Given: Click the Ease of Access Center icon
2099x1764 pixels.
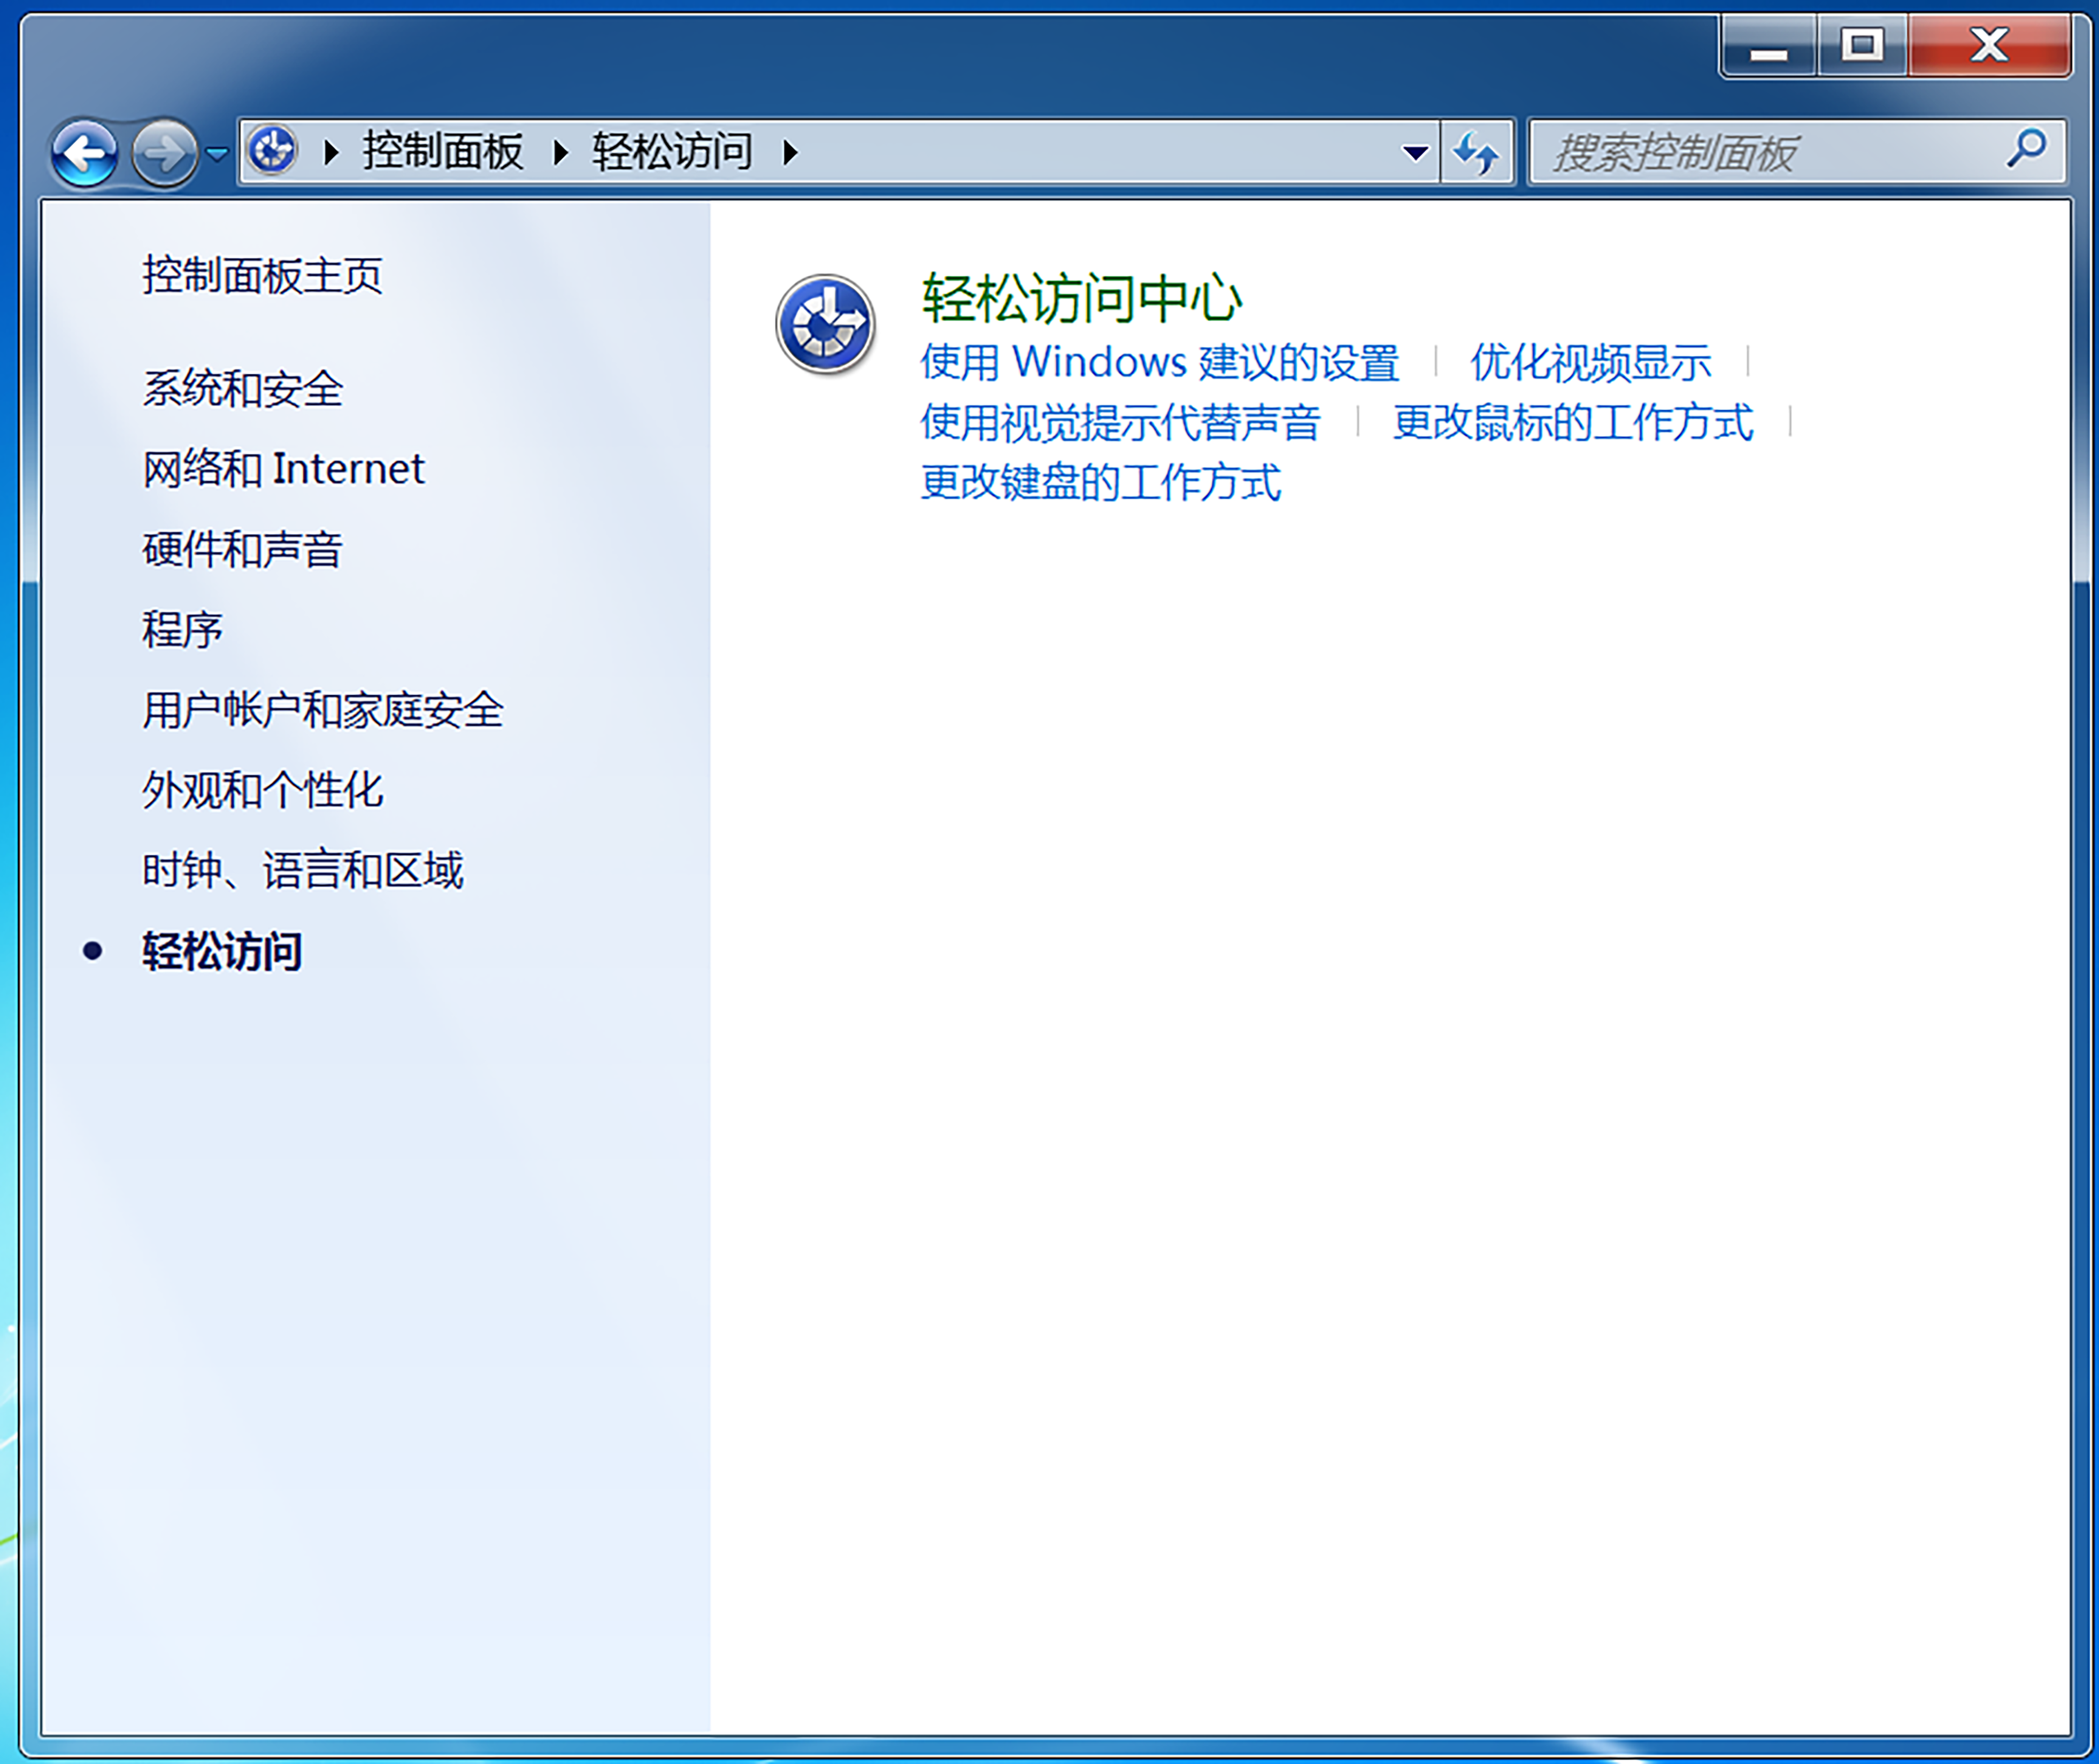Looking at the screenshot, I should pos(825,324).
